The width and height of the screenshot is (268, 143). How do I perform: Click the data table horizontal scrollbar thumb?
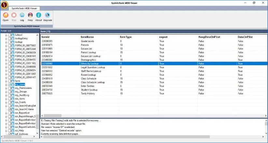(53, 116)
